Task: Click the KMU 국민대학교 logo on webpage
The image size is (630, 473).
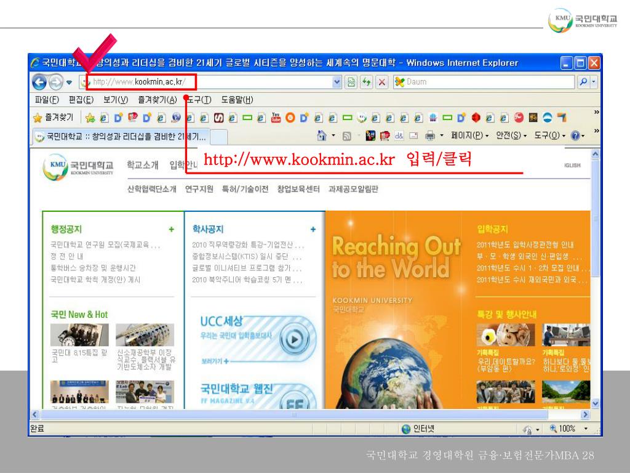Action: coord(78,168)
